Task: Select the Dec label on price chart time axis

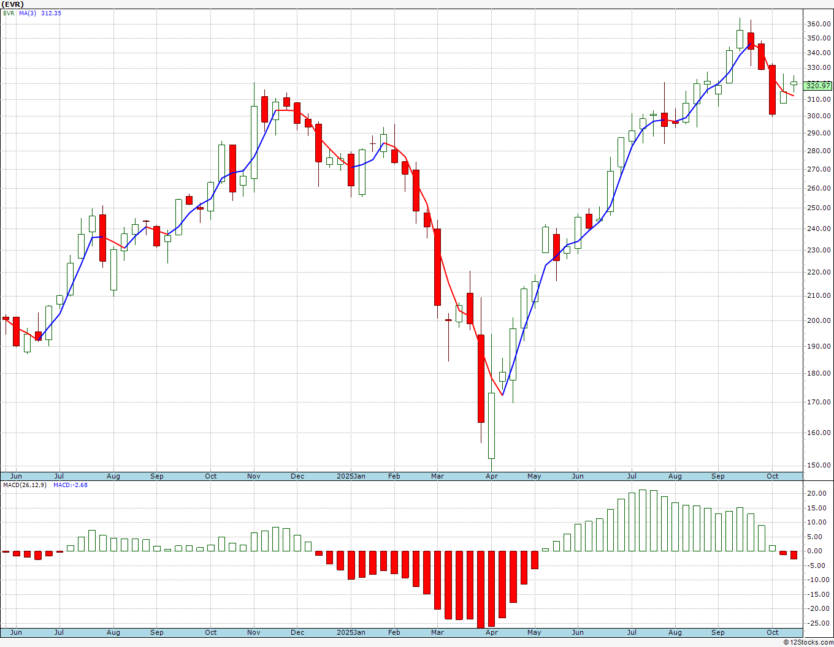Action: [x=297, y=476]
